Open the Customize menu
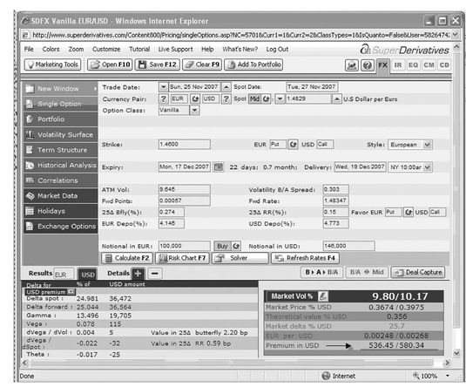The height and width of the screenshot is (387, 466). coord(106,49)
